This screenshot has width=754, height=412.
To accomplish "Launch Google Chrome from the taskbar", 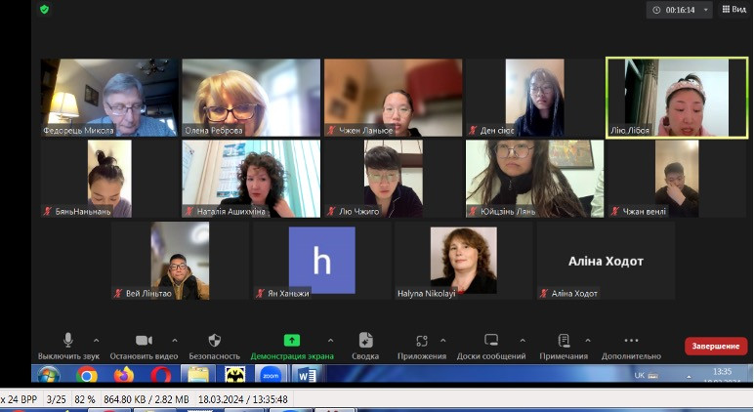I will [87, 375].
